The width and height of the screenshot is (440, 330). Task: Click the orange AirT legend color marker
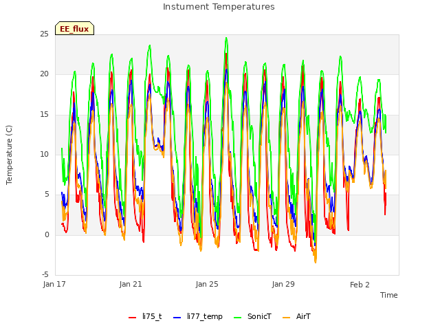pyautogui.click(x=286, y=318)
